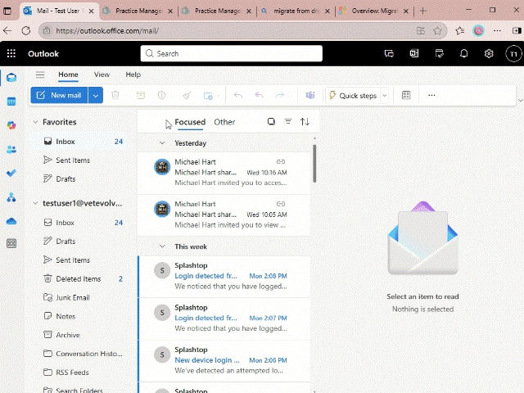Open Outlook settings gear
This screenshot has width=524, height=393.
(x=489, y=53)
